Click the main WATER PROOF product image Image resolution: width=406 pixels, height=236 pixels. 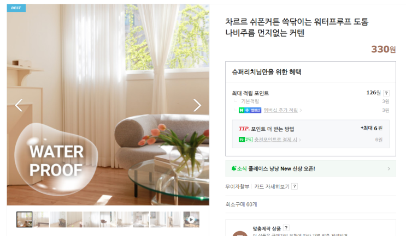click(x=108, y=105)
